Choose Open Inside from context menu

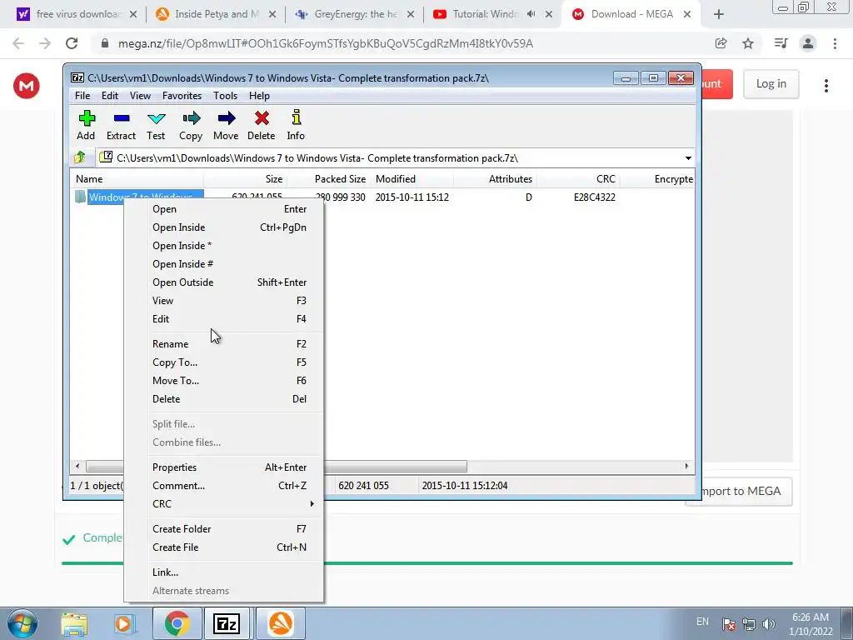pyautogui.click(x=224, y=227)
